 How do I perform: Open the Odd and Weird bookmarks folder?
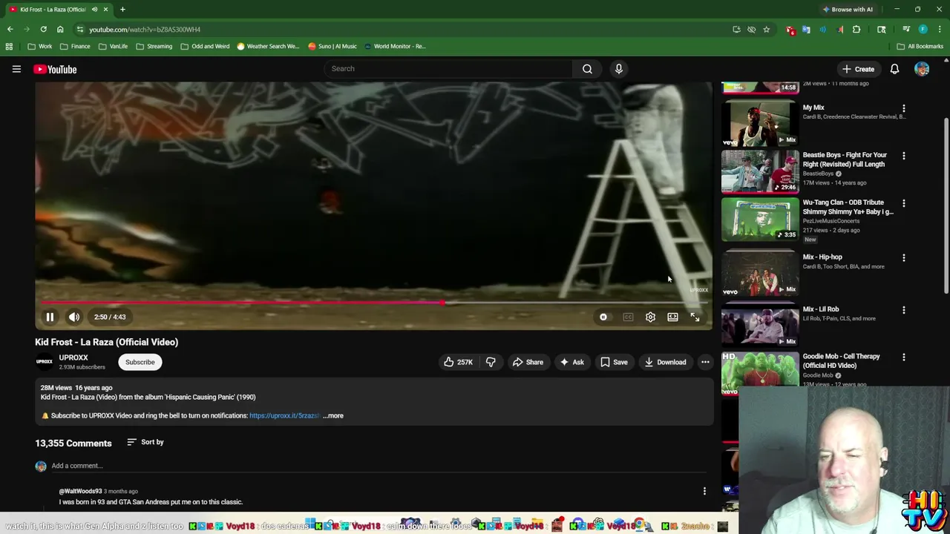[205, 46]
